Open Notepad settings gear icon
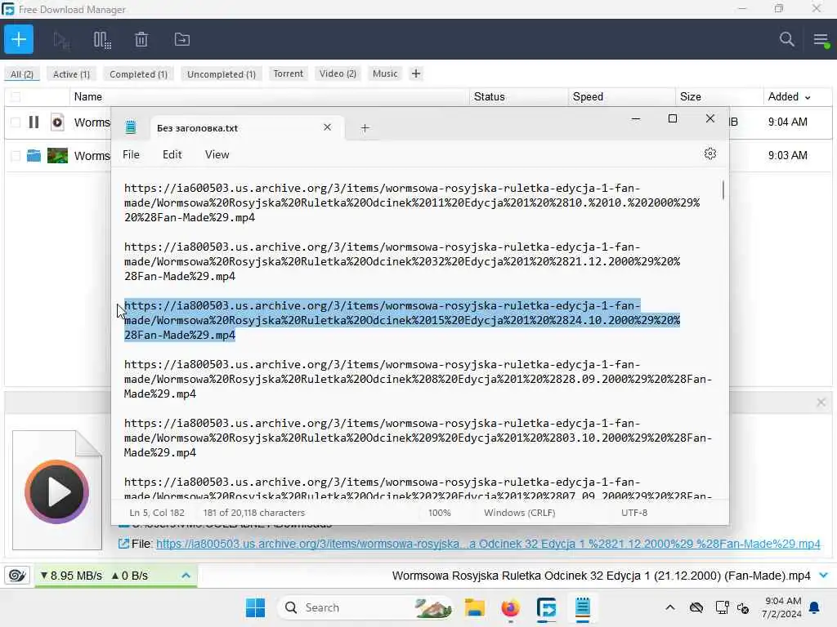 point(709,154)
